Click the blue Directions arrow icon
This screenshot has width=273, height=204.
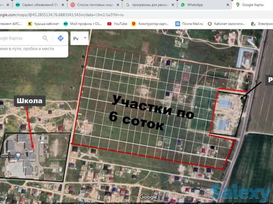pos(60,38)
